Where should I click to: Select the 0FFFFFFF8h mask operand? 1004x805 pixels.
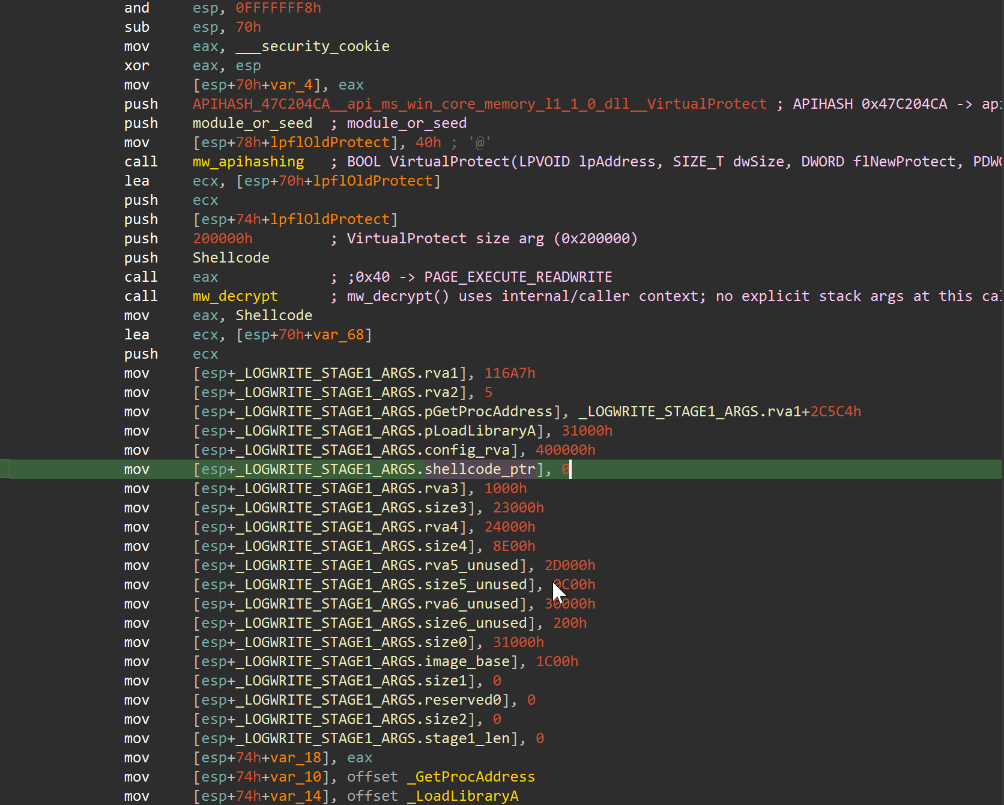[x=278, y=8]
